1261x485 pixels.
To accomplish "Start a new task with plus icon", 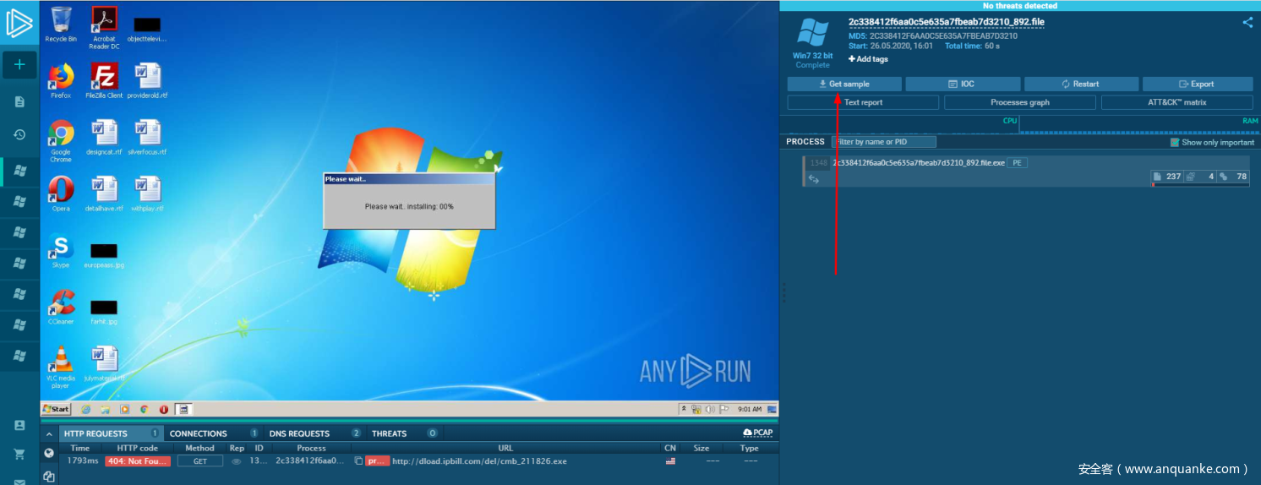I will (19, 65).
